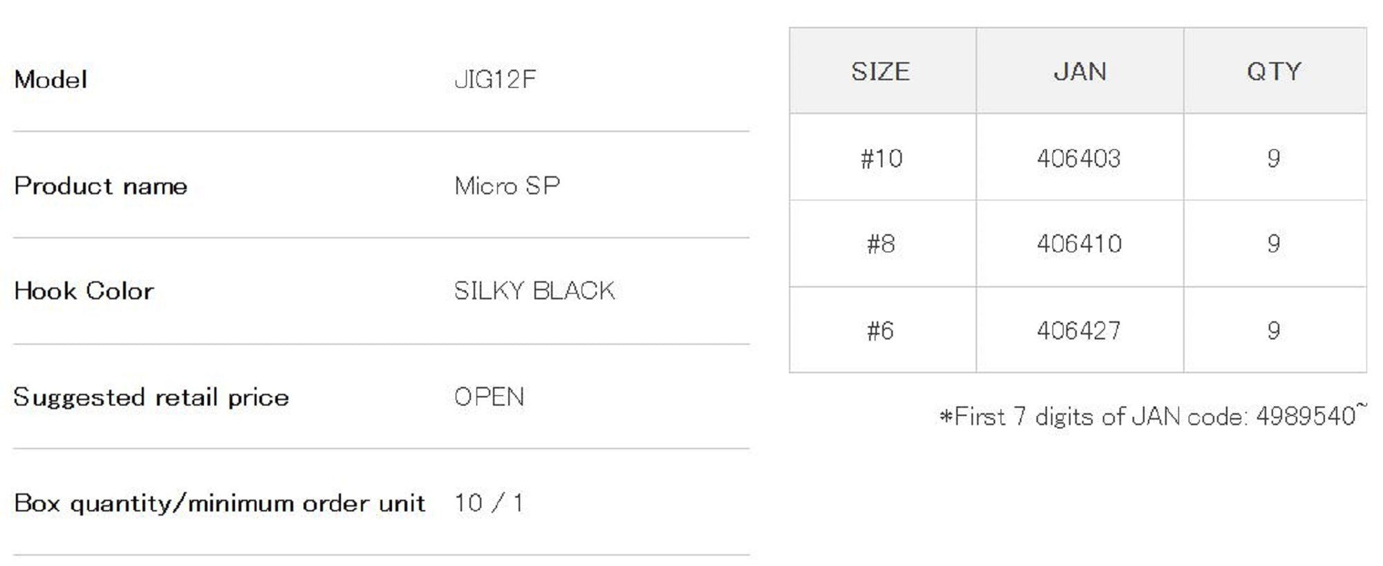Click the JAN column header
The height and width of the screenshot is (566, 1383).
point(1079,72)
